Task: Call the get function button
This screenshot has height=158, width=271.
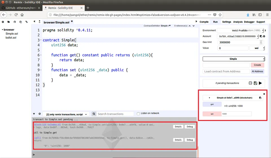Action: pyautogui.click(x=212, y=104)
